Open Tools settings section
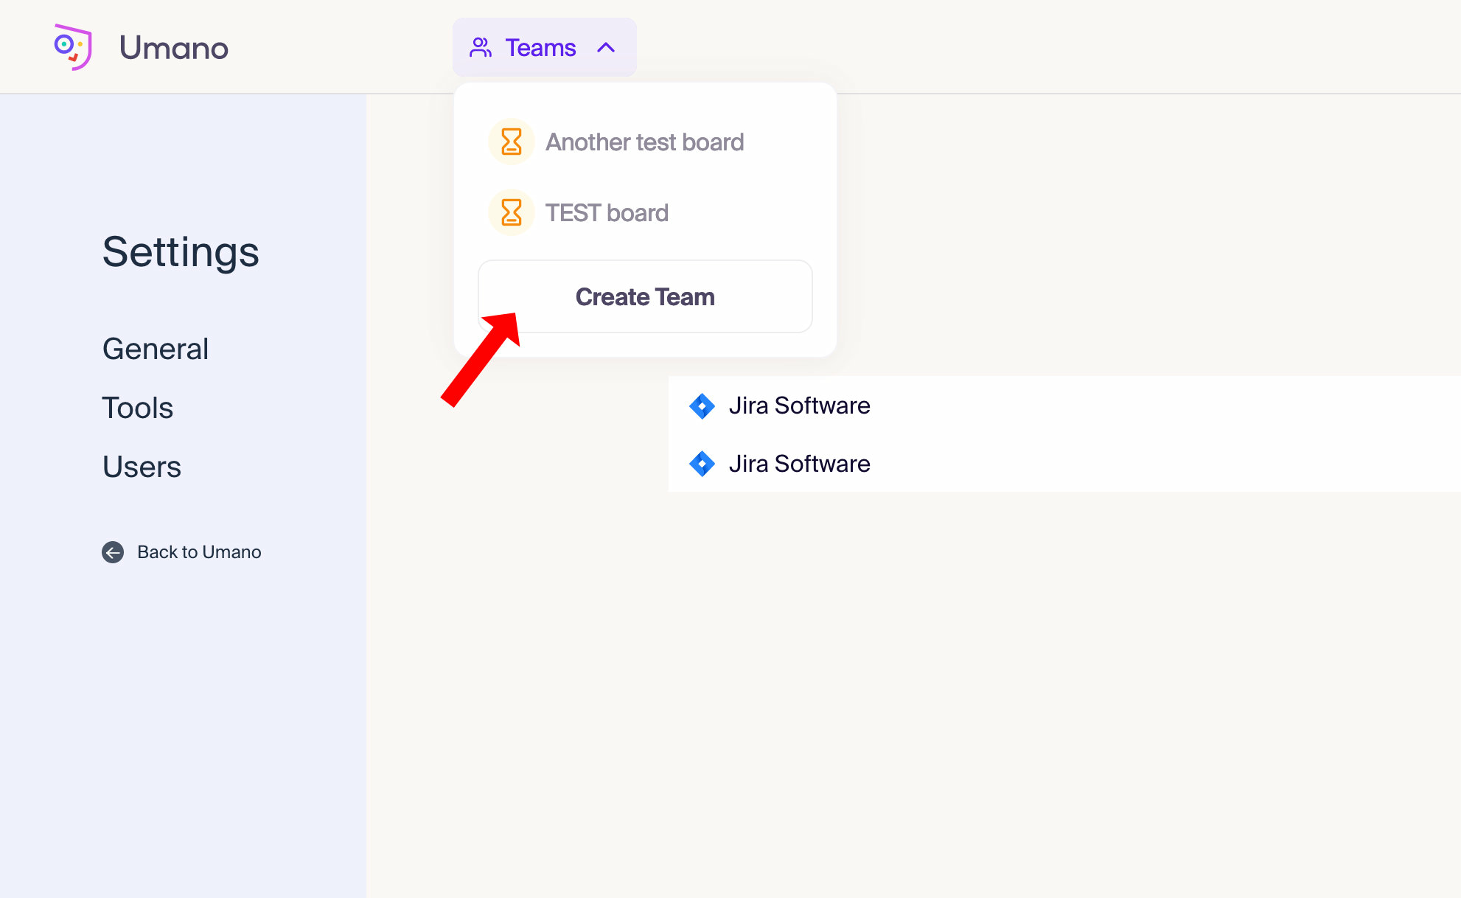 point(138,408)
